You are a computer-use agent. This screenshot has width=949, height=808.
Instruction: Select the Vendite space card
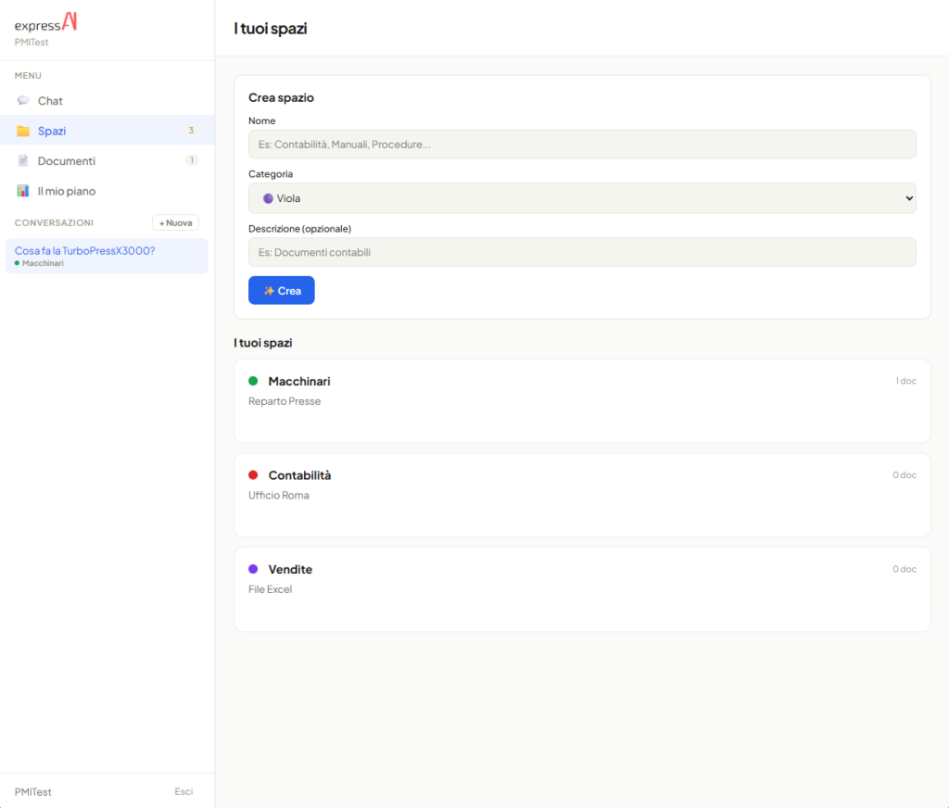[x=581, y=588]
